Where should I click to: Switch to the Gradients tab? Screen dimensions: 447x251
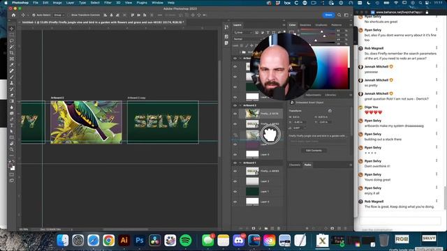tap(321, 25)
